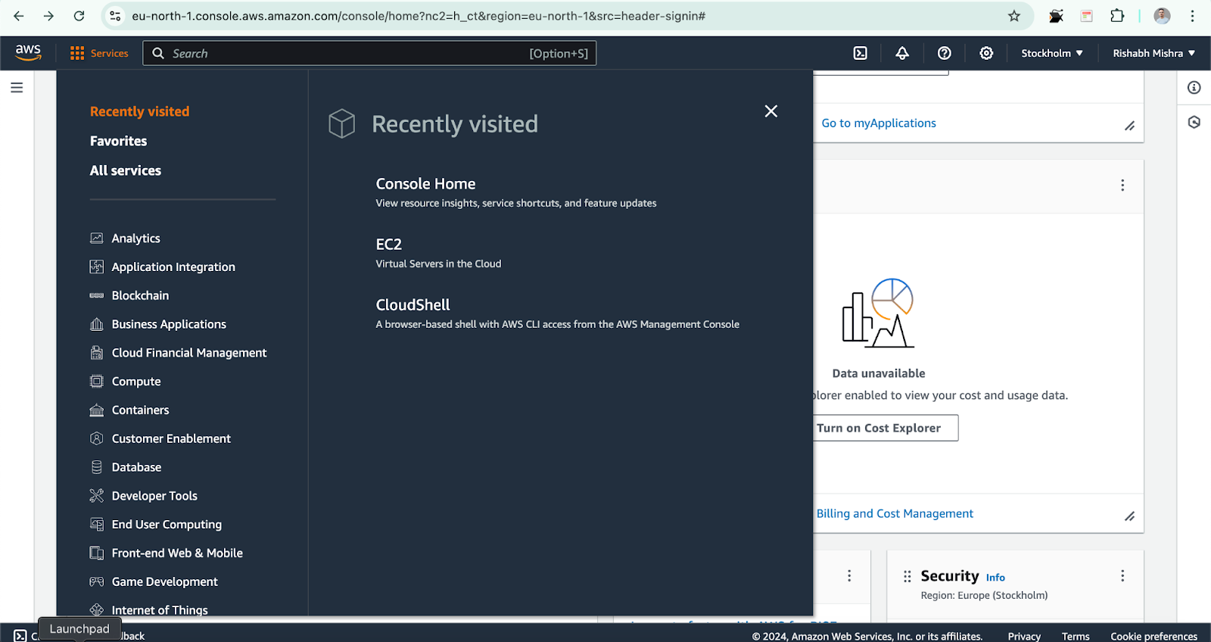Open the Cost widget three-dot menu

click(x=1122, y=185)
